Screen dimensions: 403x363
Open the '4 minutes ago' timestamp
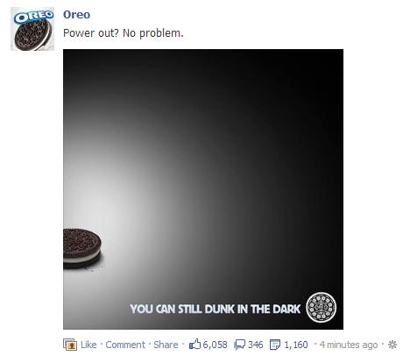point(349,345)
